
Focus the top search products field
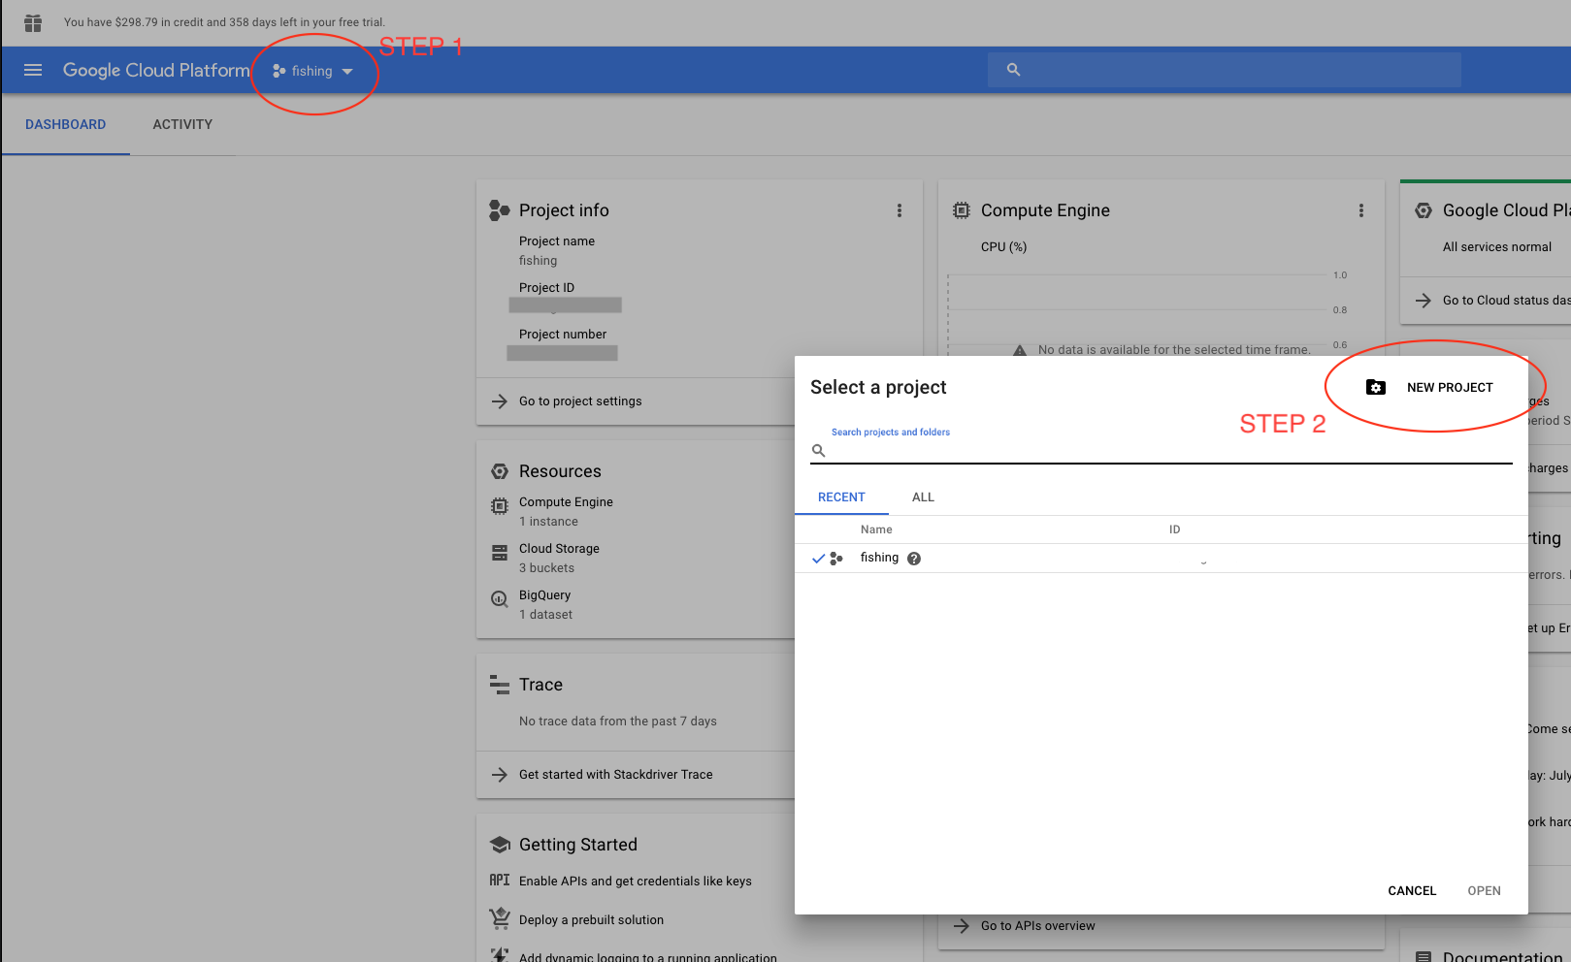point(1225,70)
